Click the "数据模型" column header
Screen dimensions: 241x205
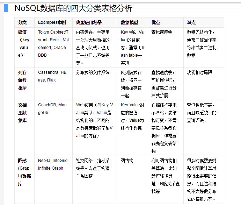pos(129,22)
